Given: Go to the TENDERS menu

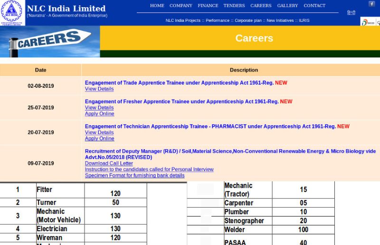Looking at the screenshot, I should 234,6.
